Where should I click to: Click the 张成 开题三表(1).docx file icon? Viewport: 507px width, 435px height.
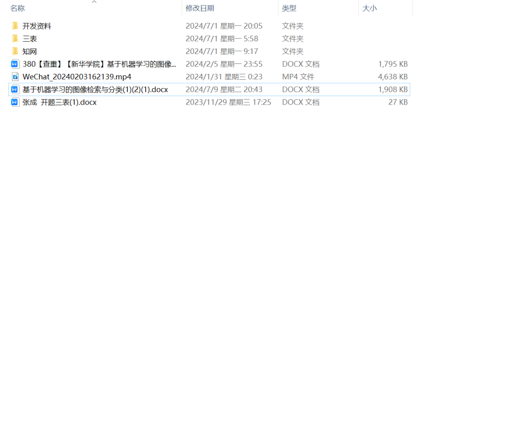point(15,103)
